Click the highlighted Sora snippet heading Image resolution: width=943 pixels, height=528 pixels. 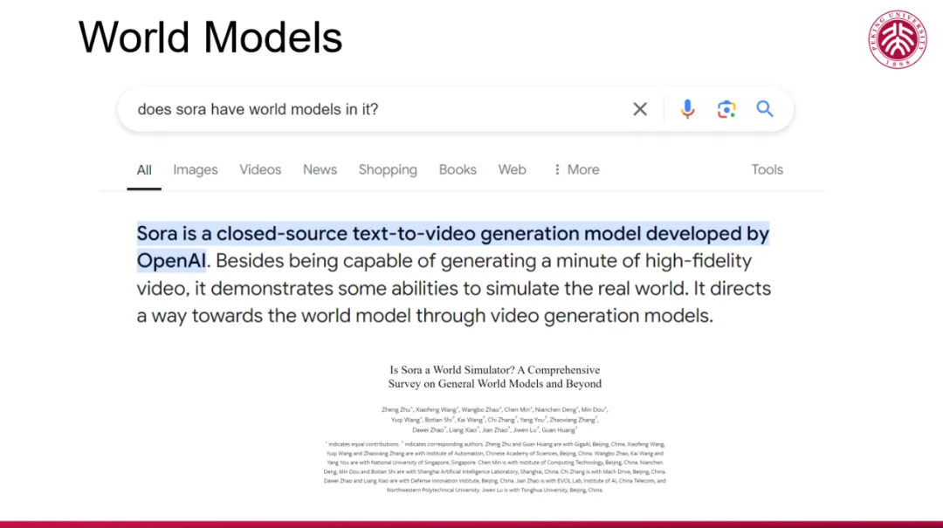(x=453, y=247)
